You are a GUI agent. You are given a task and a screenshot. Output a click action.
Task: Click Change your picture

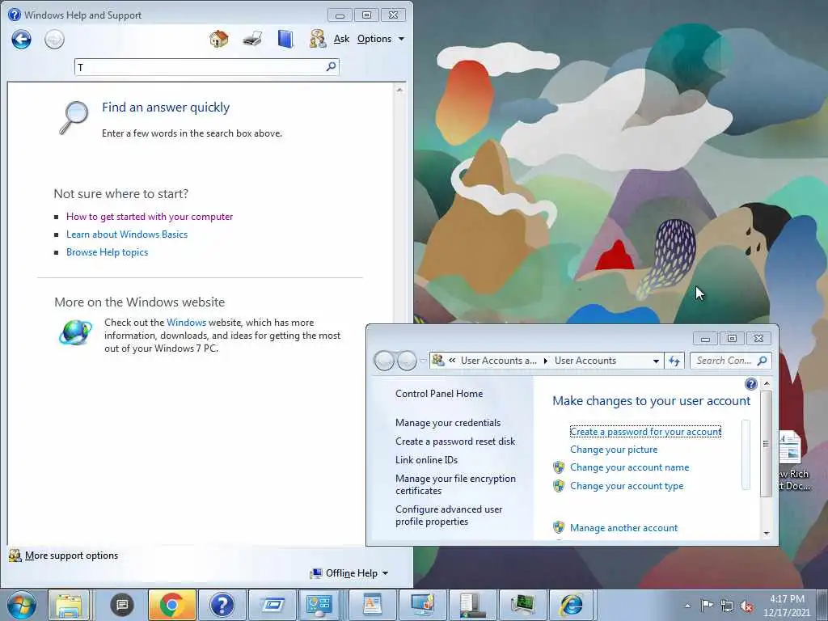tap(614, 450)
